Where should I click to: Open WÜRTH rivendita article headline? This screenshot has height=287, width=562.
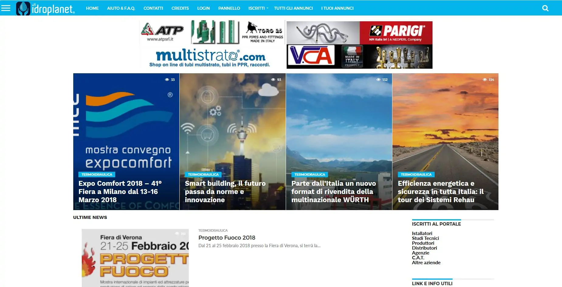[x=334, y=192]
